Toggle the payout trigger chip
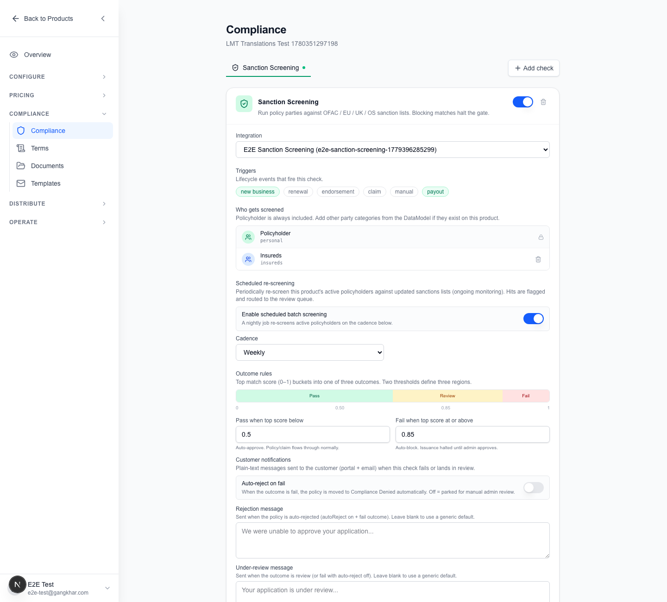The width and height of the screenshot is (667, 602). click(x=435, y=192)
